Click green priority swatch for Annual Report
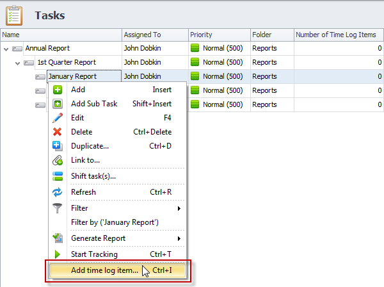This screenshot has height=287, width=384. click(x=195, y=48)
